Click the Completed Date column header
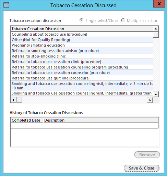The image size is (167, 176). click(x=27, y=120)
